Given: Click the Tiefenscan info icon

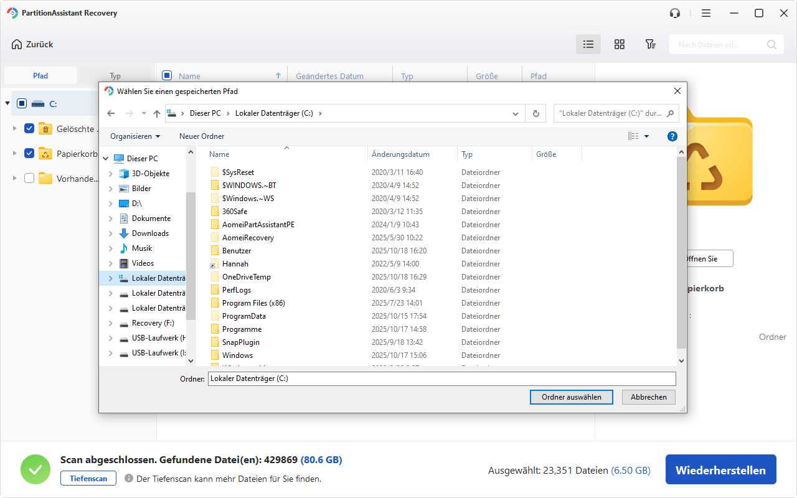Looking at the screenshot, I should (x=129, y=478).
